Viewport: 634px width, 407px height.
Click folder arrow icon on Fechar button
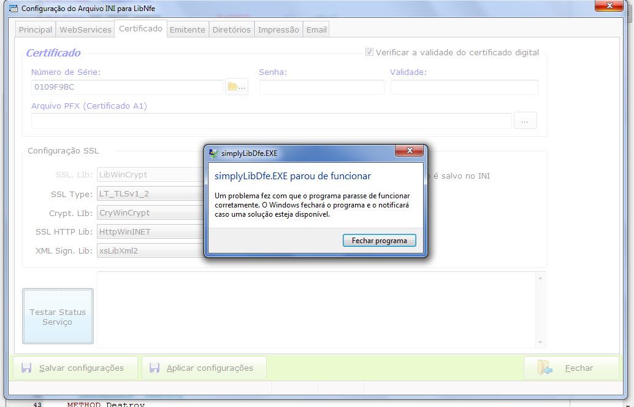tap(544, 368)
